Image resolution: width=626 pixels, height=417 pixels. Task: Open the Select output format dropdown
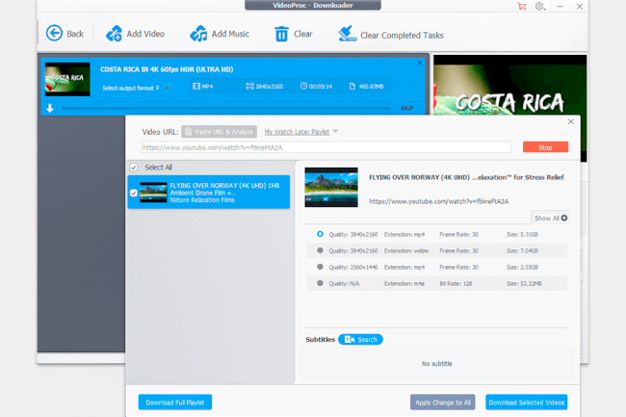[131, 88]
